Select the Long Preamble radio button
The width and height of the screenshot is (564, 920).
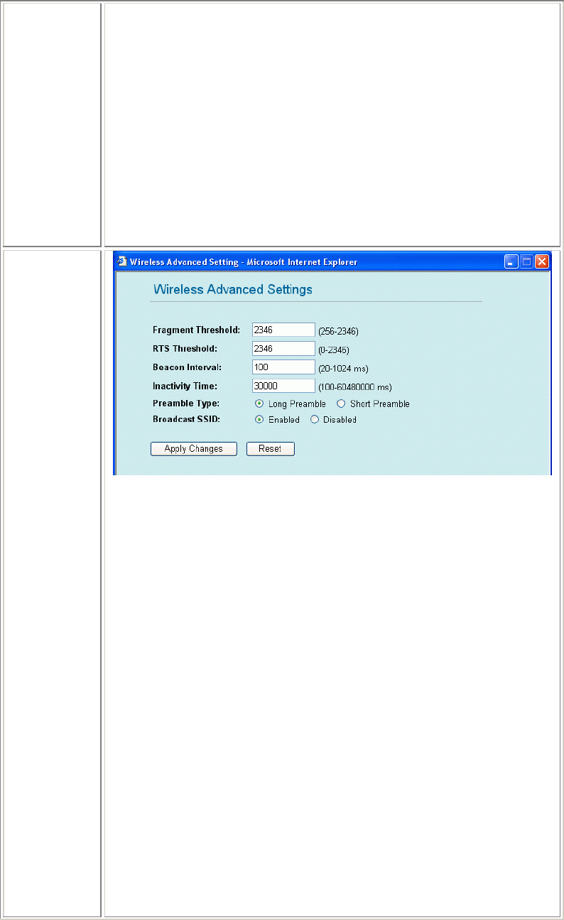pyautogui.click(x=259, y=404)
